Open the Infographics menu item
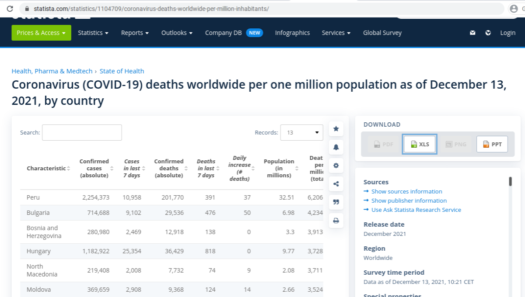The width and height of the screenshot is (525, 297). click(292, 33)
